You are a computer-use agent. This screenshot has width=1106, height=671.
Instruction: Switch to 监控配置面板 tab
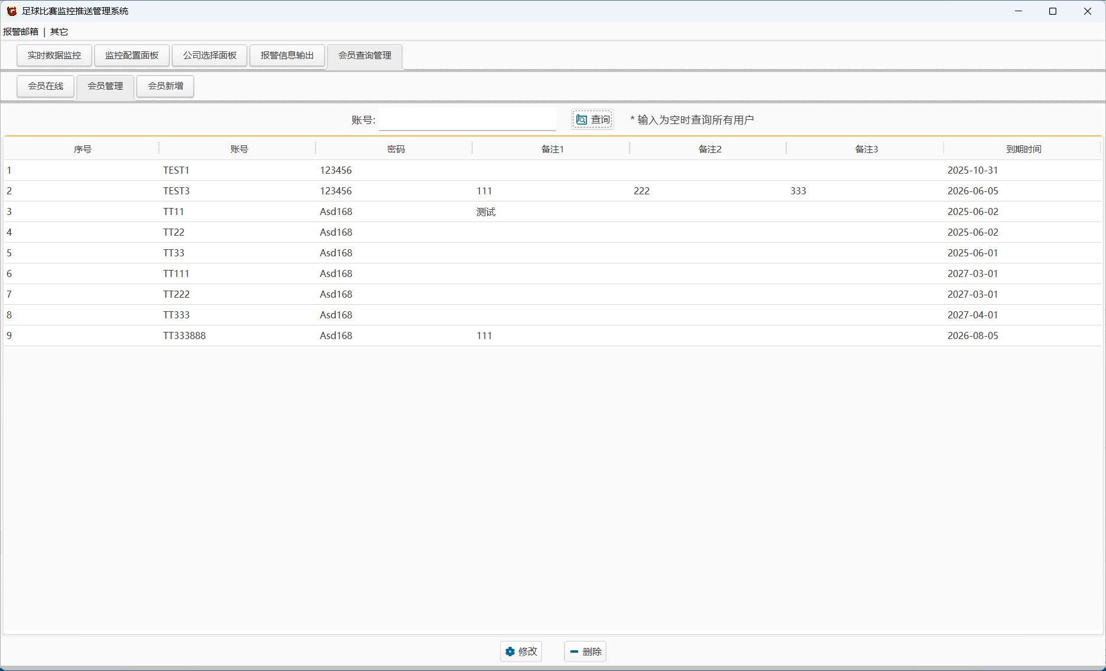point(132,56)
